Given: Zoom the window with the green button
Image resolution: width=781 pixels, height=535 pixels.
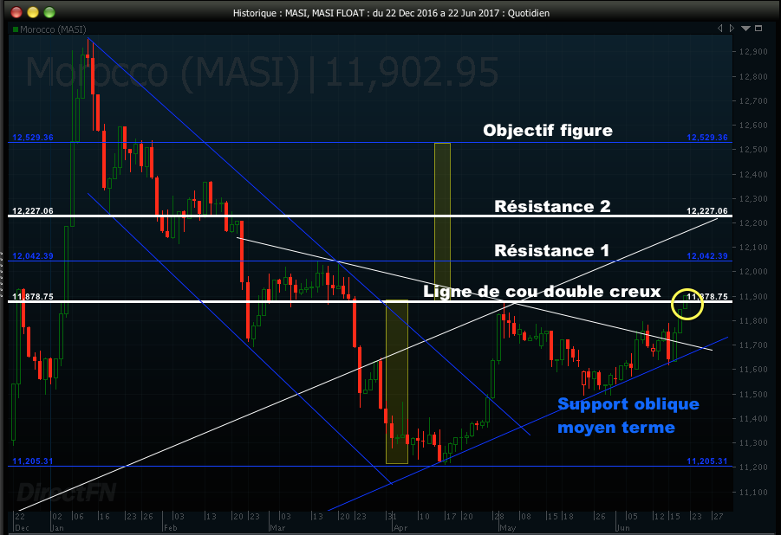Looking at the screenshot, I should (51, 12).
